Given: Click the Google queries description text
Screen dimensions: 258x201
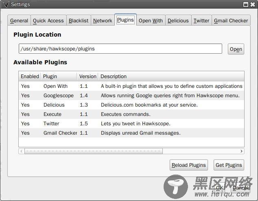Looking at the screenshot, I should 170,96.
